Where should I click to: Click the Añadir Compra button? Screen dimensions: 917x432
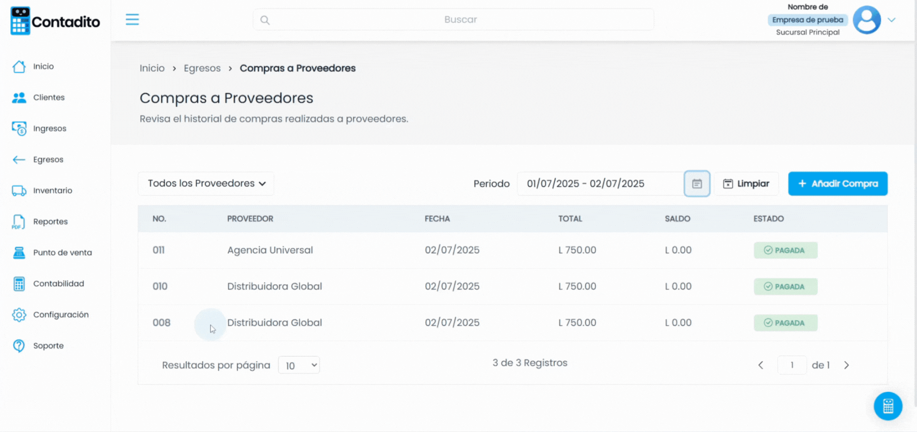(838, 184)
